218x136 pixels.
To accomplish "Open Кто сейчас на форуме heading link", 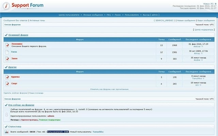I will coord(21,105).
